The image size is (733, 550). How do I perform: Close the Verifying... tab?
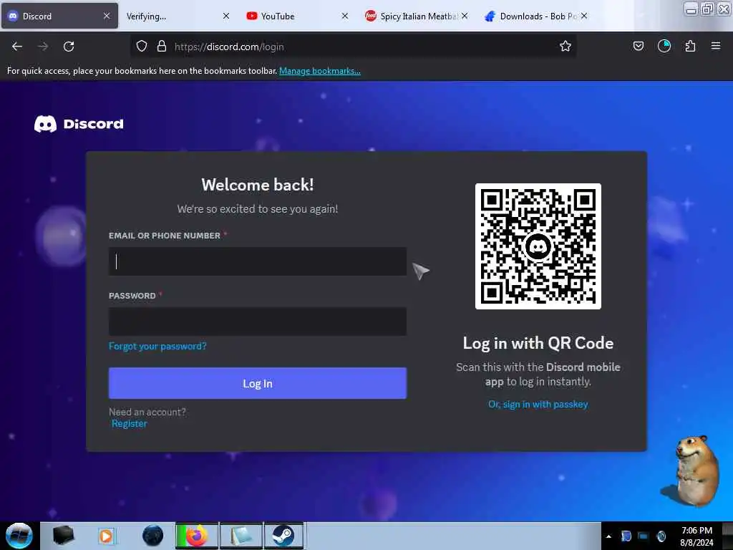pyautogui.click(x=225, y=16)
